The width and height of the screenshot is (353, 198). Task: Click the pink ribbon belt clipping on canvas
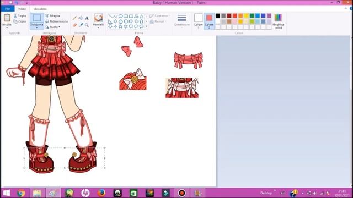point(189,60)
